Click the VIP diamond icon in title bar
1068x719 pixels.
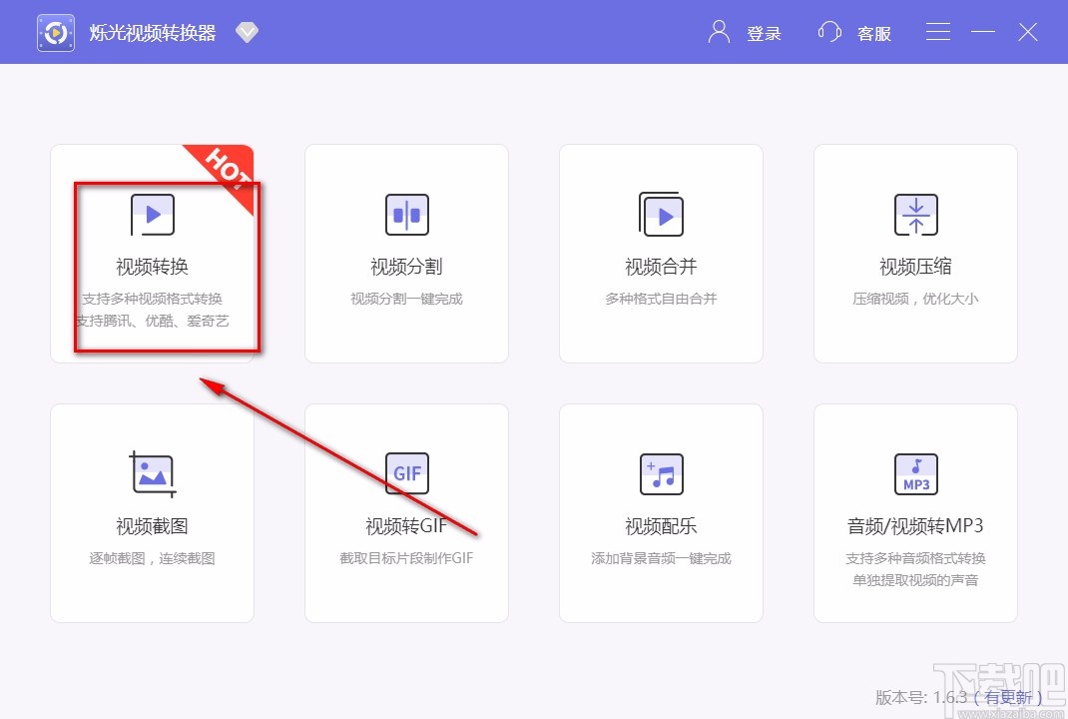[247, 31]
